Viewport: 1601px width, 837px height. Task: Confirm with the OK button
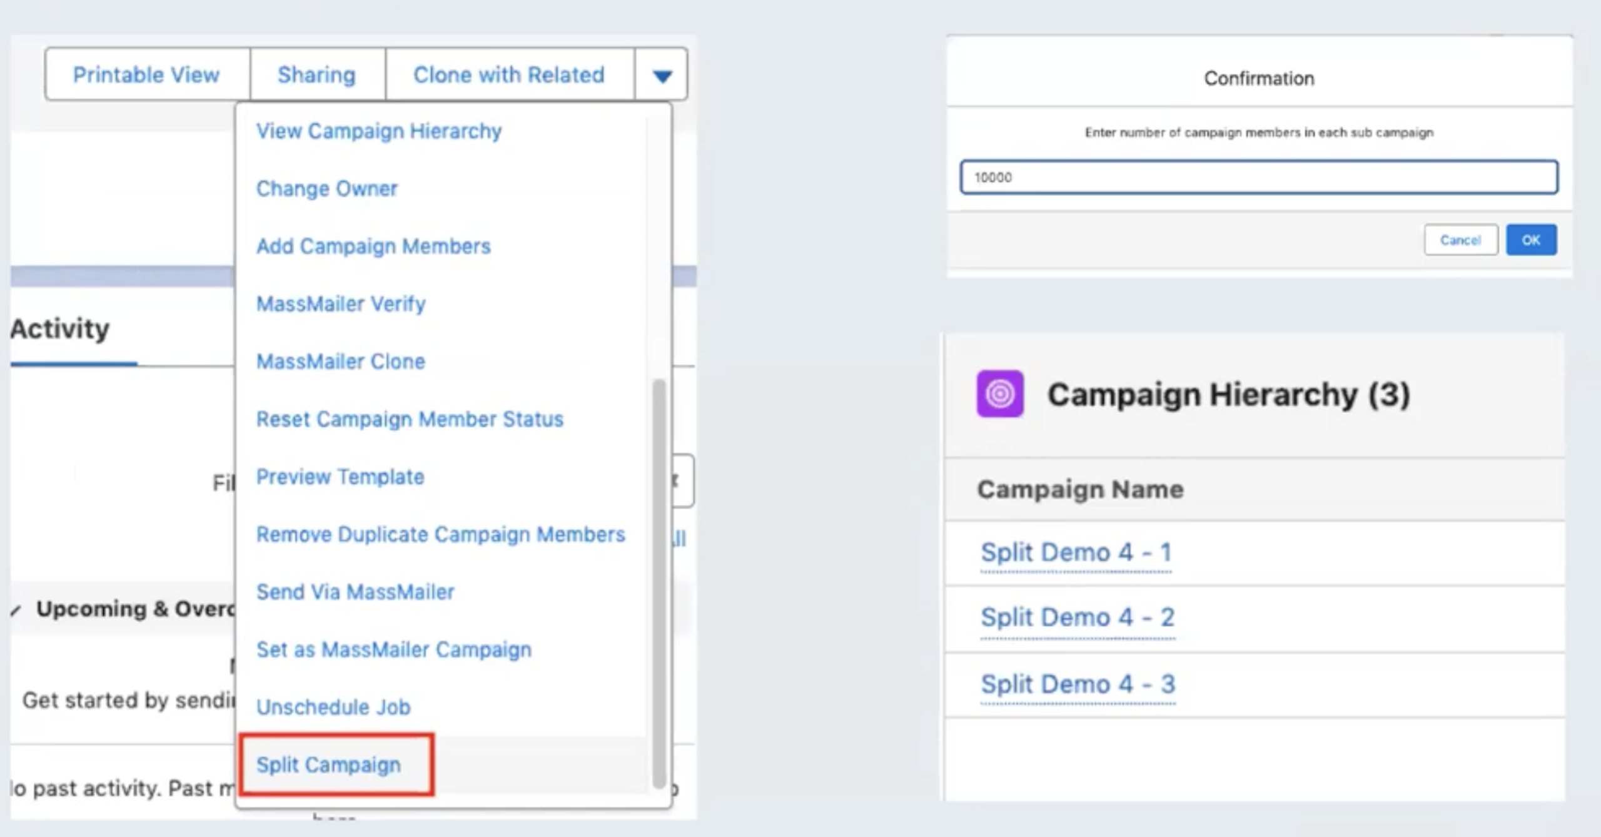(1531, 240)
